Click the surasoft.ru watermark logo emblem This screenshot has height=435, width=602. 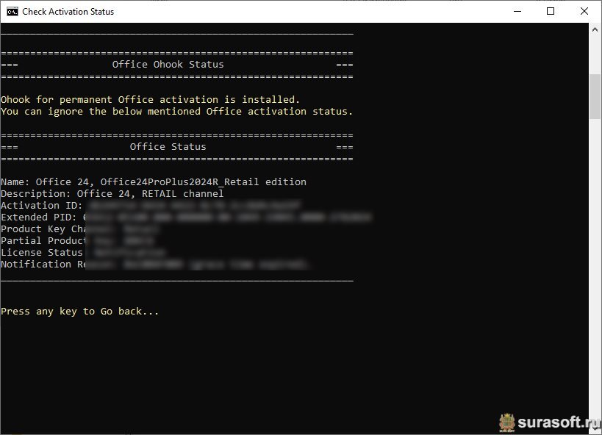click(x=506, y=423)
